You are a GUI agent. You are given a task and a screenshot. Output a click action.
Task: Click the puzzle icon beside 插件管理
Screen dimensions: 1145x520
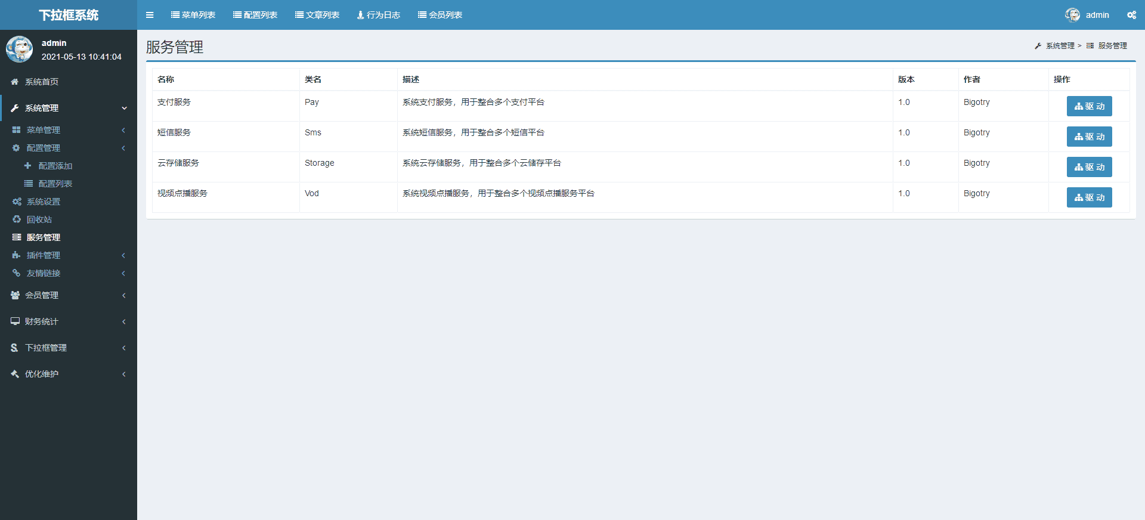click(17, 255)
